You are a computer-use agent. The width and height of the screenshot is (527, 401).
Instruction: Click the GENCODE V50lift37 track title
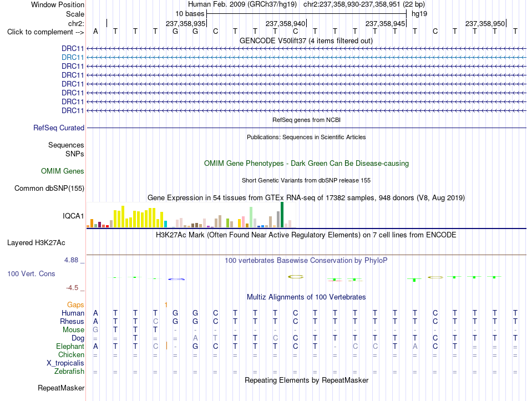[x=306, y=40]
